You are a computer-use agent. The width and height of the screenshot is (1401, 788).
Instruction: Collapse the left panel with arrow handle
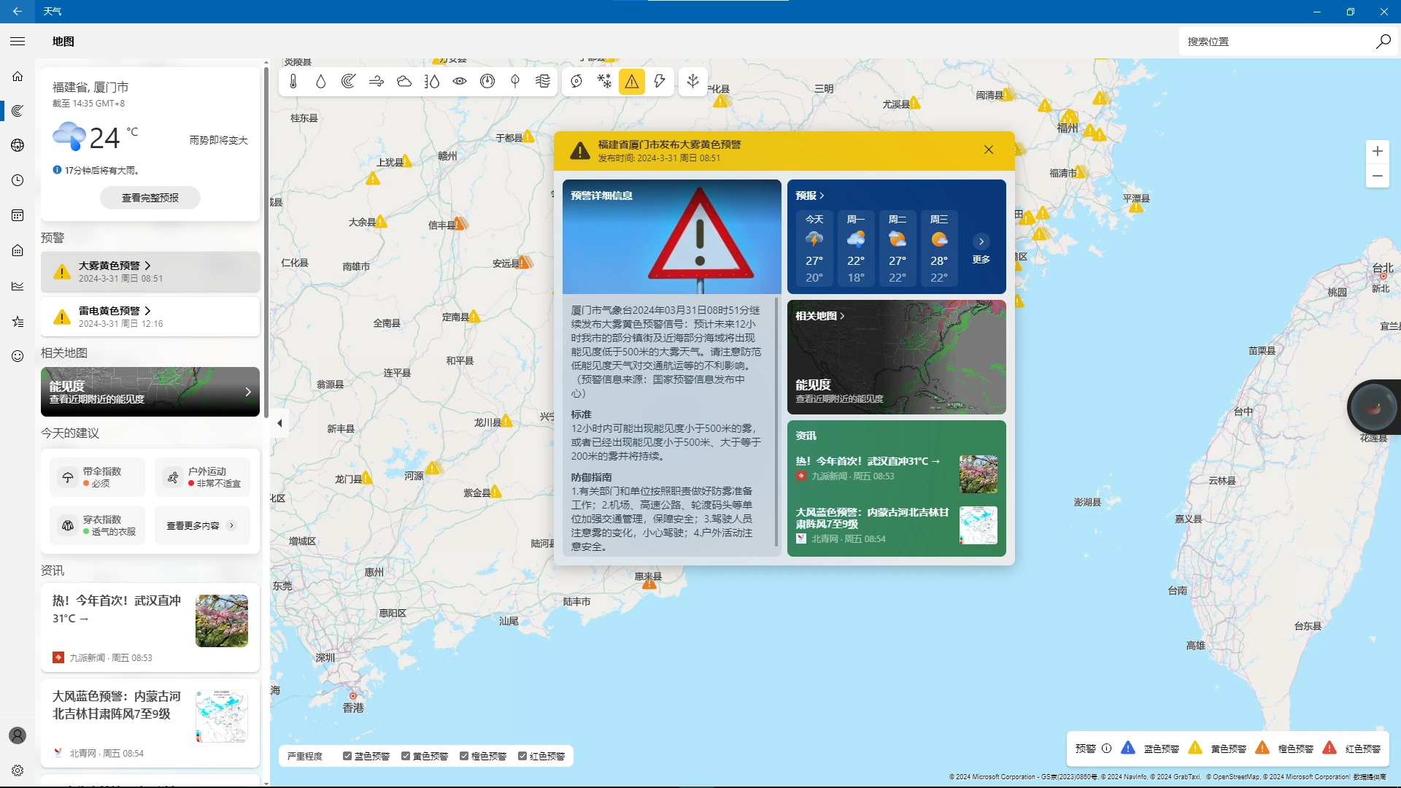pyautogui.click(x=279, y=423)
